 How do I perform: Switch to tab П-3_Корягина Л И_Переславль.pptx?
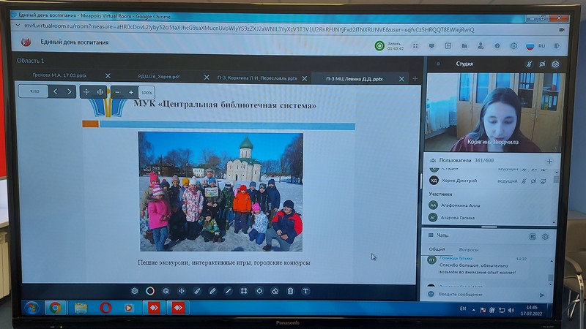pyautogui.click(x=257, y=78)
